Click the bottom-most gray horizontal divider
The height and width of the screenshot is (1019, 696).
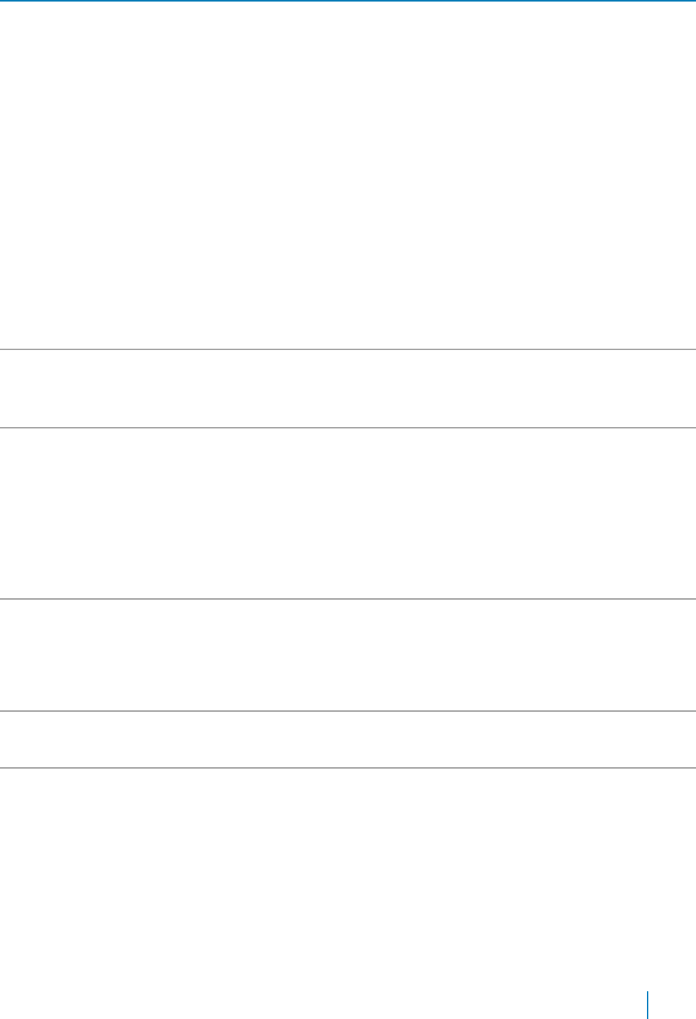tap(348, 767)
